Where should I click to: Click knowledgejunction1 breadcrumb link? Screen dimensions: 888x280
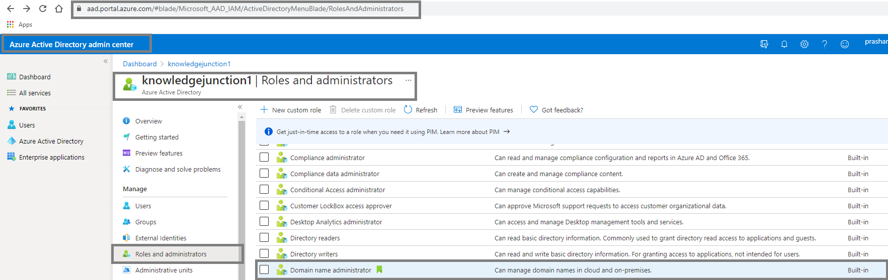click(x=199, y=64)
